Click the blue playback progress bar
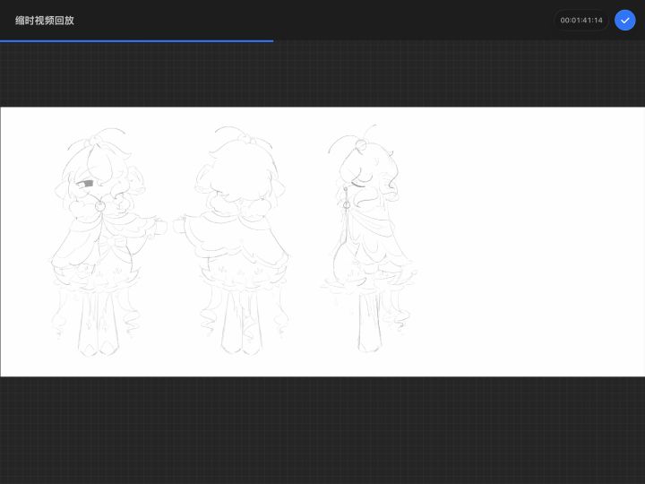The width and height of the screenshot is (645, 484). point(136,41)
